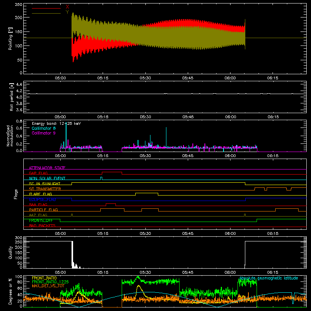
Task: Click the 'Degrees or %' axis title
Action: pyautogui.click(x=10, y=291)
